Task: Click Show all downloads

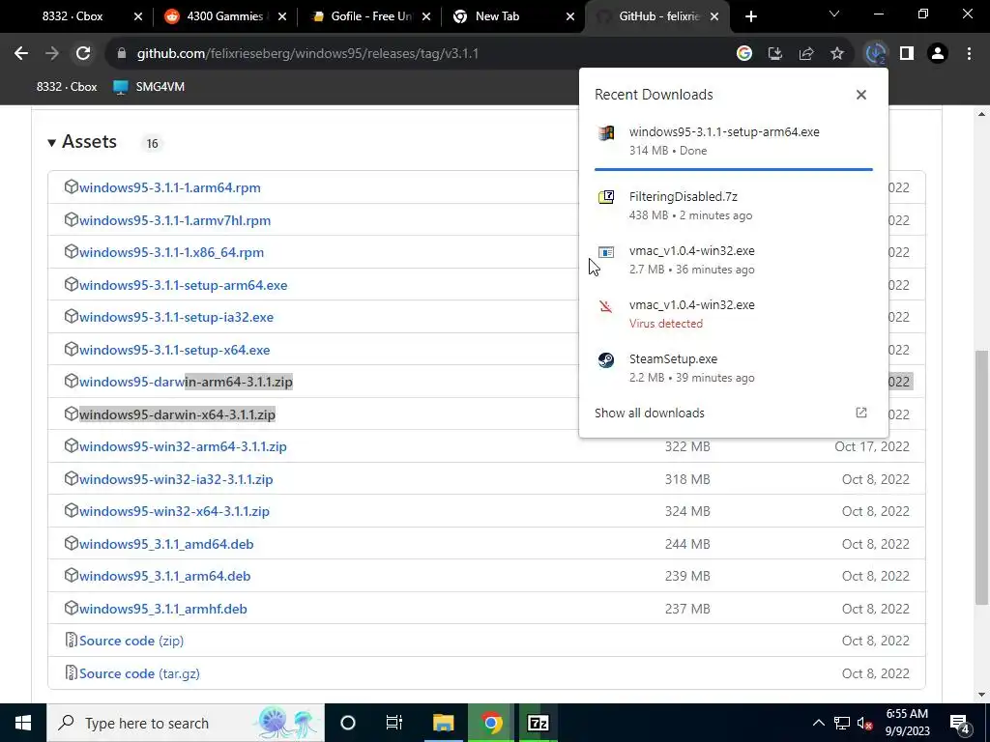Action: click(x=649, y=413)
